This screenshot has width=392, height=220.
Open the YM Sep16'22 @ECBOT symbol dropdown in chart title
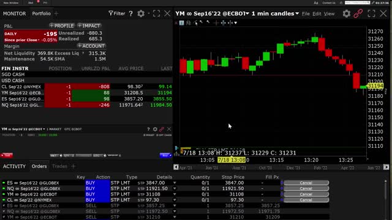click(x=247, y=13)
